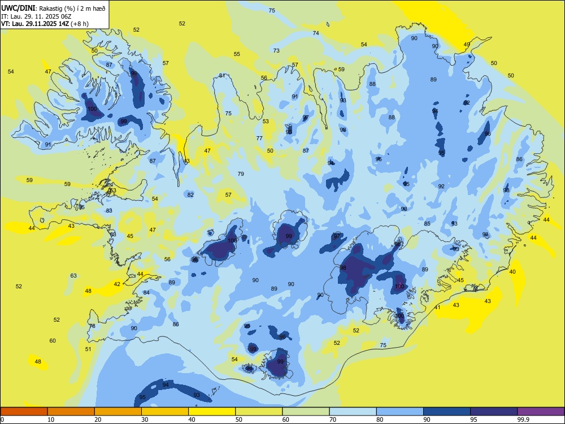Click the medium blue 80–90 legend swatch
The width and height of the screenshot is (565, 424).
click(400, 412)
